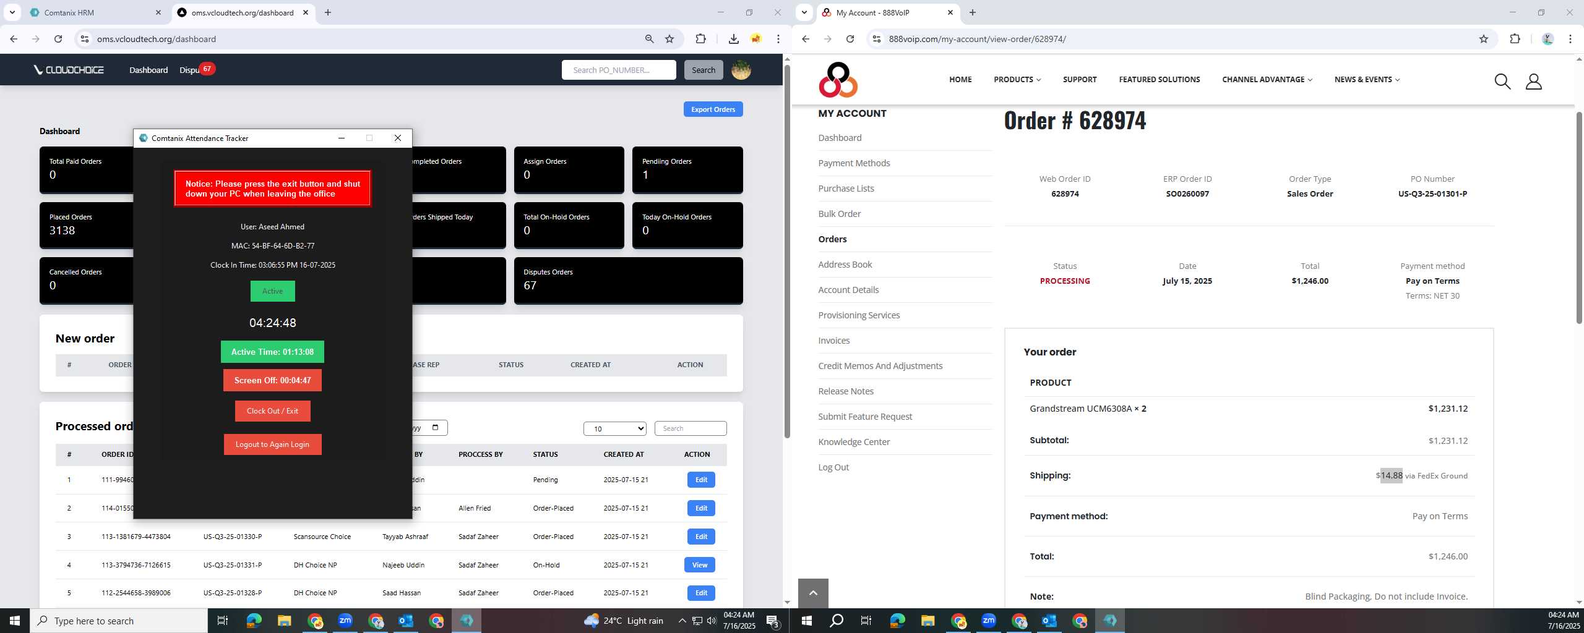Open the extensions icon in right browser

1515,39
